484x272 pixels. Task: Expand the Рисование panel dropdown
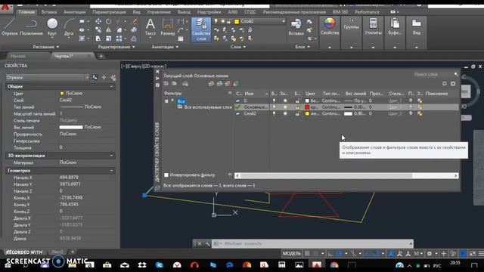pyautogui.click(x=45, y=47)
